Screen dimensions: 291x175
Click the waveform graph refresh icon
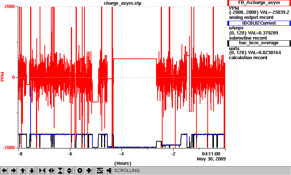(100, 170)
